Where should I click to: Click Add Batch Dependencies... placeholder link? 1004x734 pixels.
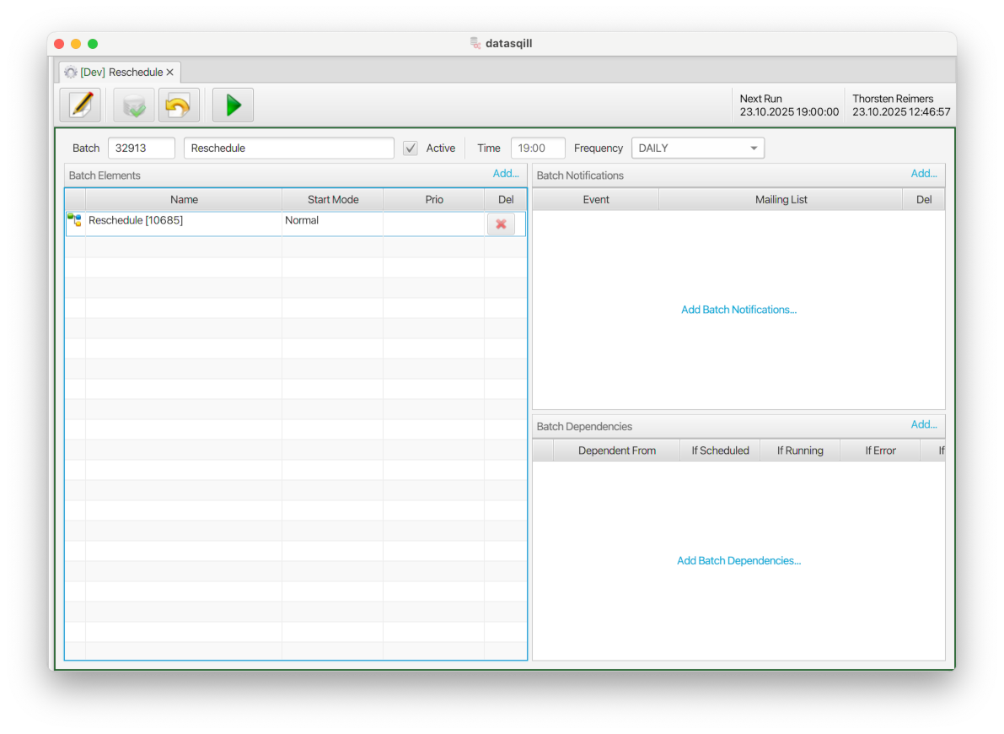pyautogui.click(x=738, y=560)
